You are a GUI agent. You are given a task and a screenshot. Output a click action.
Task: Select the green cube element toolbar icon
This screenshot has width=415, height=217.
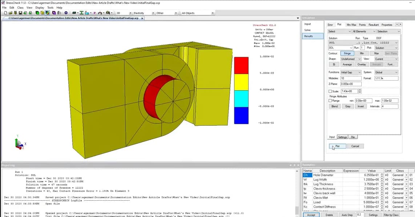(38, 13)
